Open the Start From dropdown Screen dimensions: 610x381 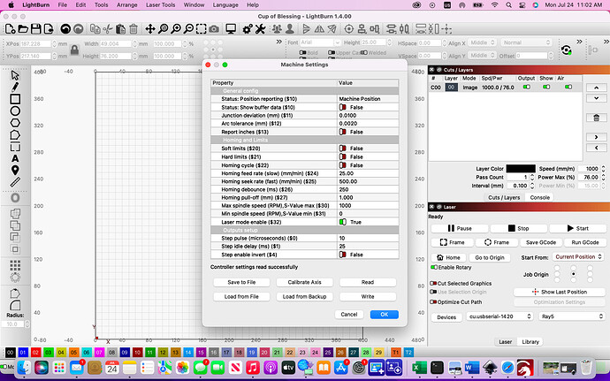(578, 257)
